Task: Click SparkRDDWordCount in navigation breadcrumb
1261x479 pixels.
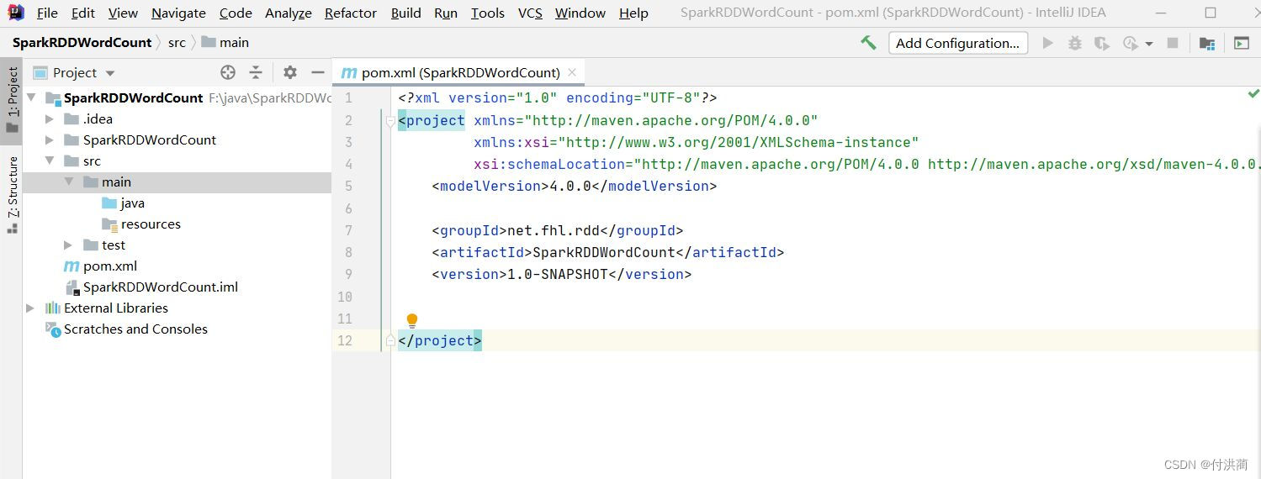Action: click(x=82, y=42)
